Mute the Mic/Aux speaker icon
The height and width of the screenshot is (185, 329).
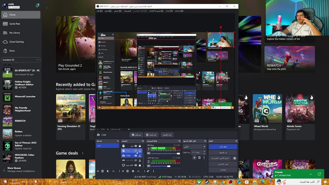click(149, 153)
